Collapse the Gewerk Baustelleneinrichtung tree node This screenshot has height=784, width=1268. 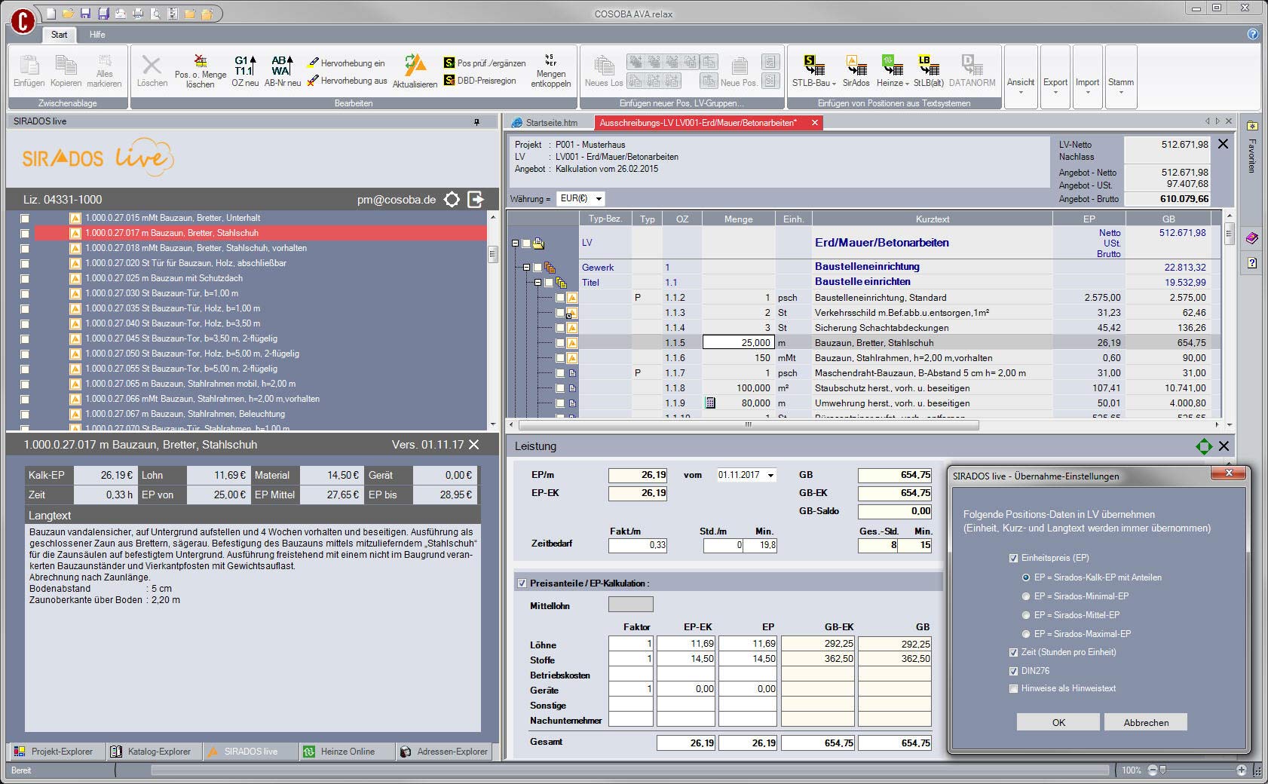tap(526, 268)
